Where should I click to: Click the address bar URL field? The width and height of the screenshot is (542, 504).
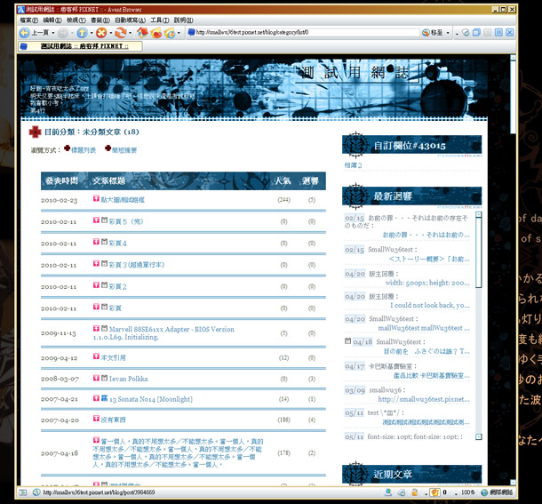[x=304, y=33]
